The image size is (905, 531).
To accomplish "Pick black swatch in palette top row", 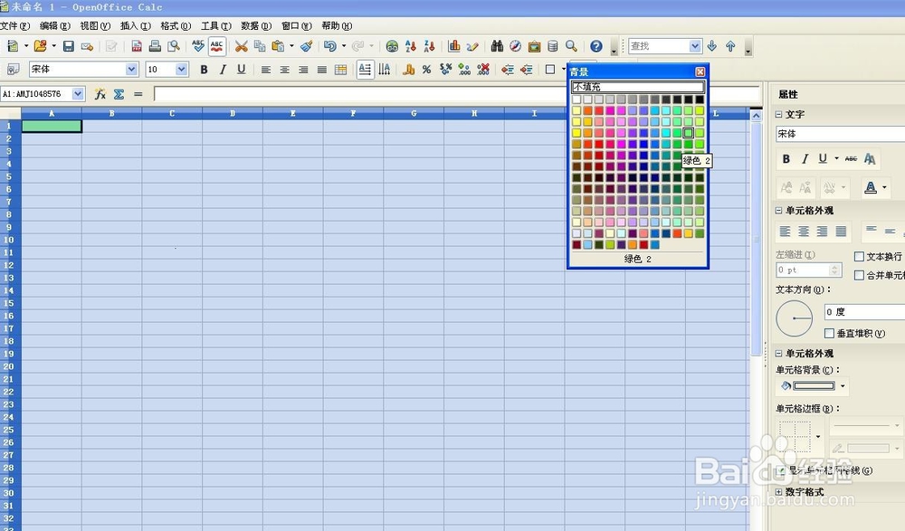I will [700, 100].
